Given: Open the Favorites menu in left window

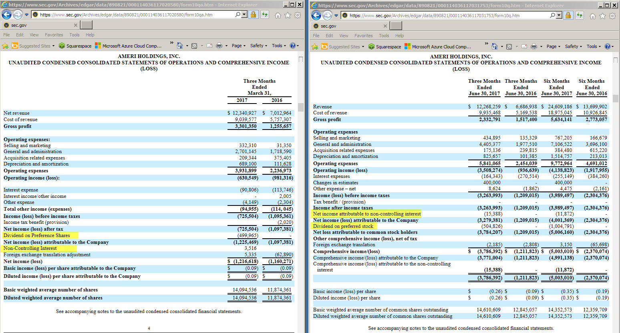Looking at the screenshot, I should pos(54,35).
